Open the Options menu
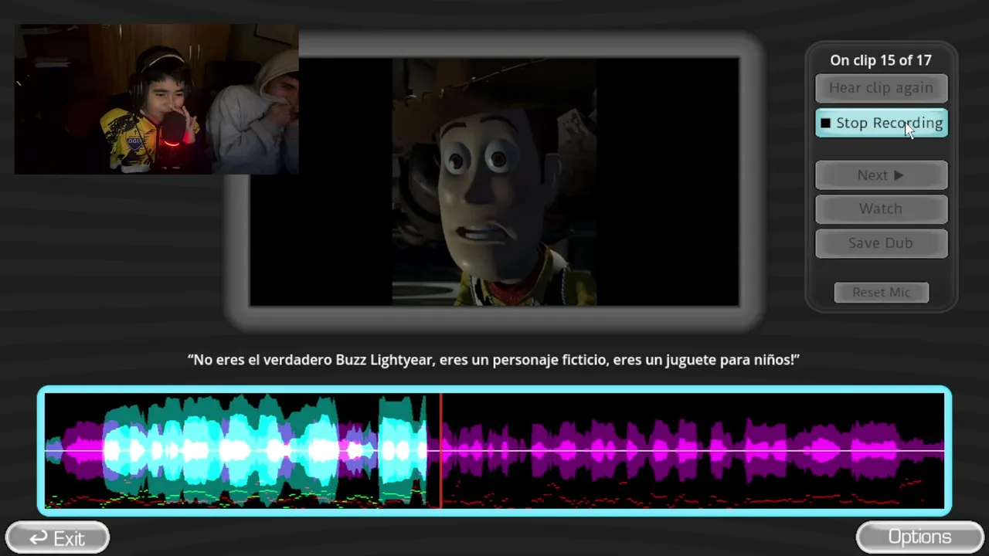The image size is (989, 556). (x=919, y=537)
